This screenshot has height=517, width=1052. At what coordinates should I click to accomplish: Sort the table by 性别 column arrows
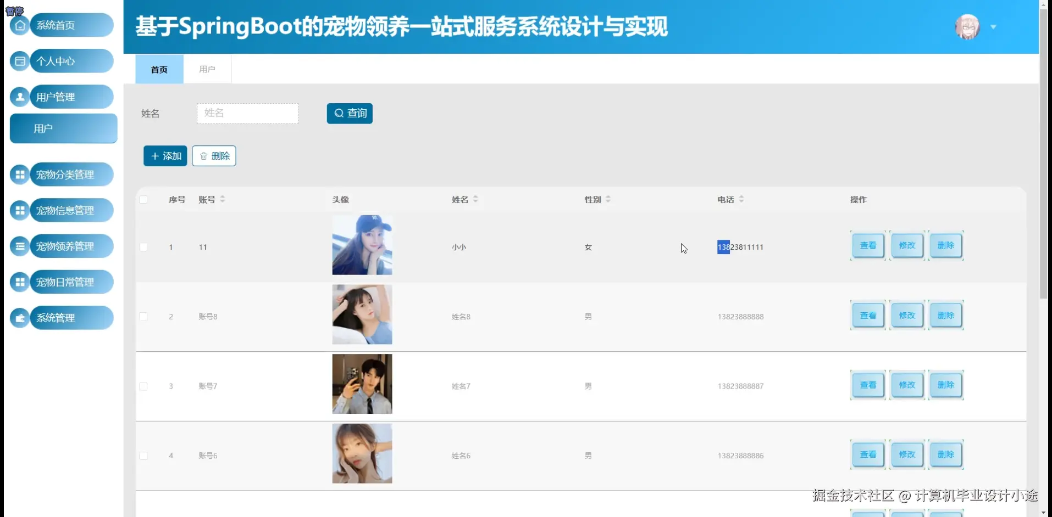608,199
